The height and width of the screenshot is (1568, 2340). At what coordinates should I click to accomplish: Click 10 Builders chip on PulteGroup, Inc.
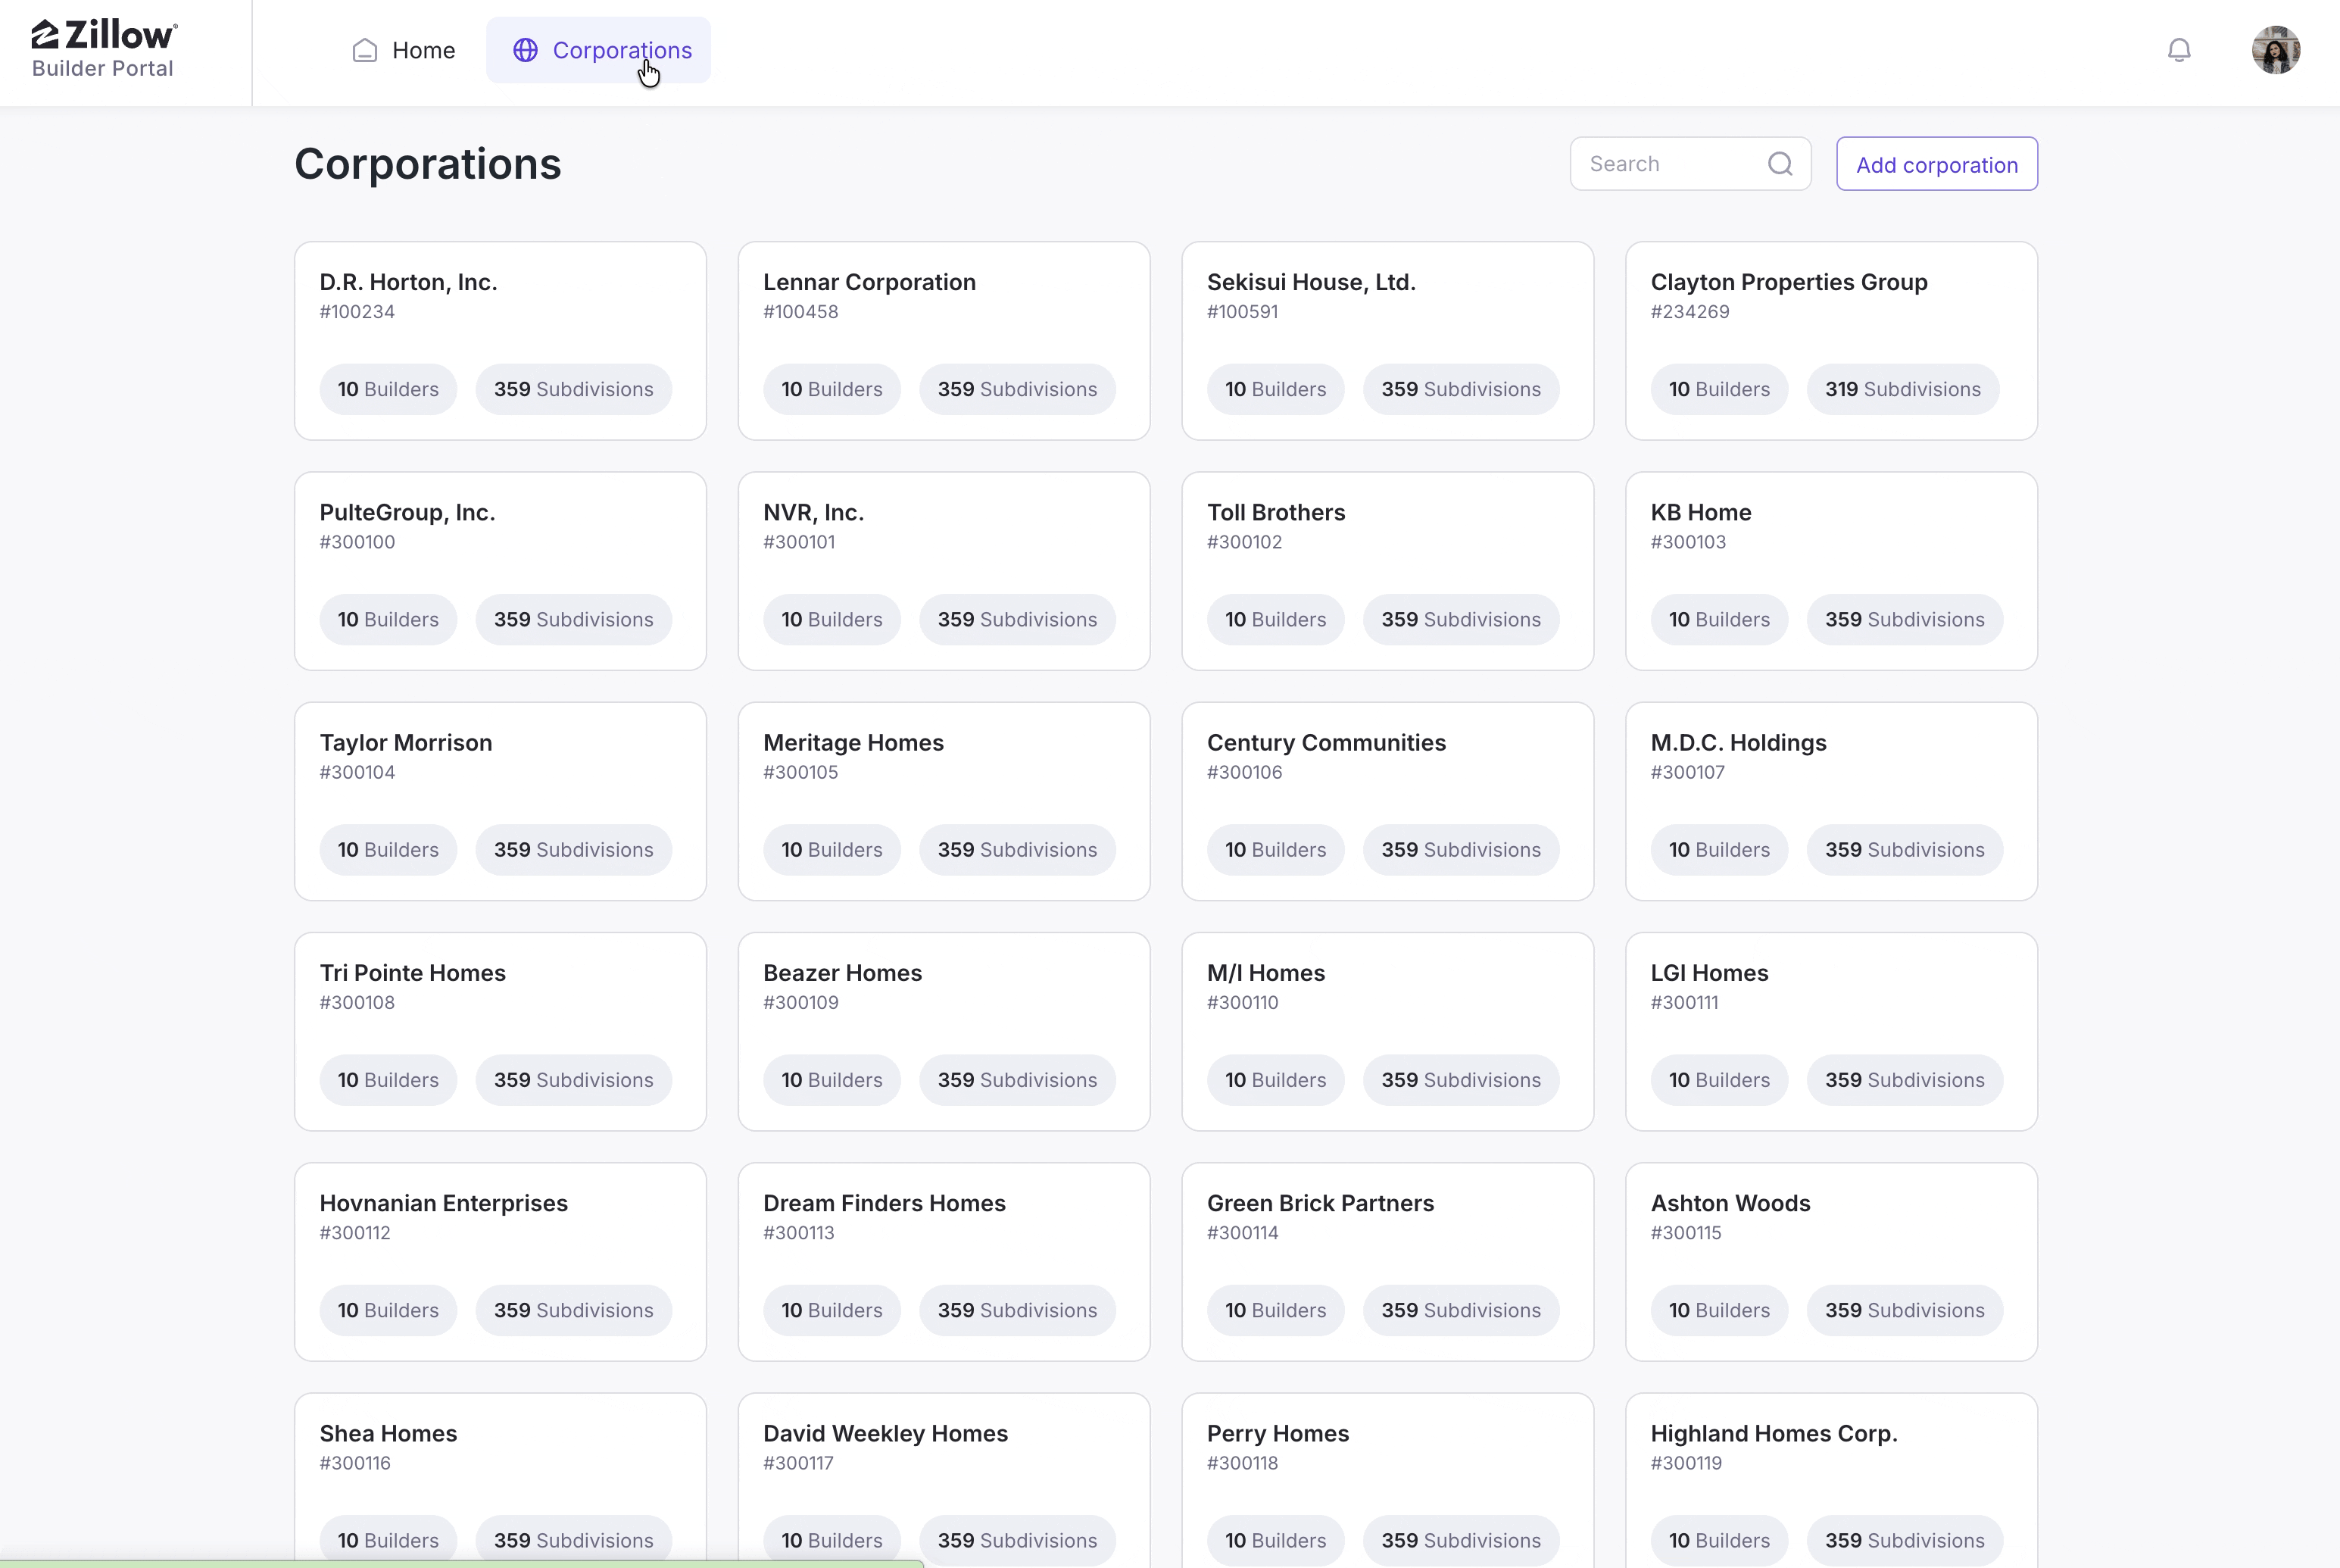point(388,619)
